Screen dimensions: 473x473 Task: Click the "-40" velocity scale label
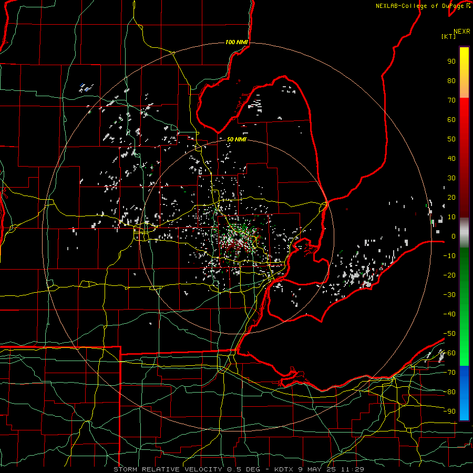point(449,314)
